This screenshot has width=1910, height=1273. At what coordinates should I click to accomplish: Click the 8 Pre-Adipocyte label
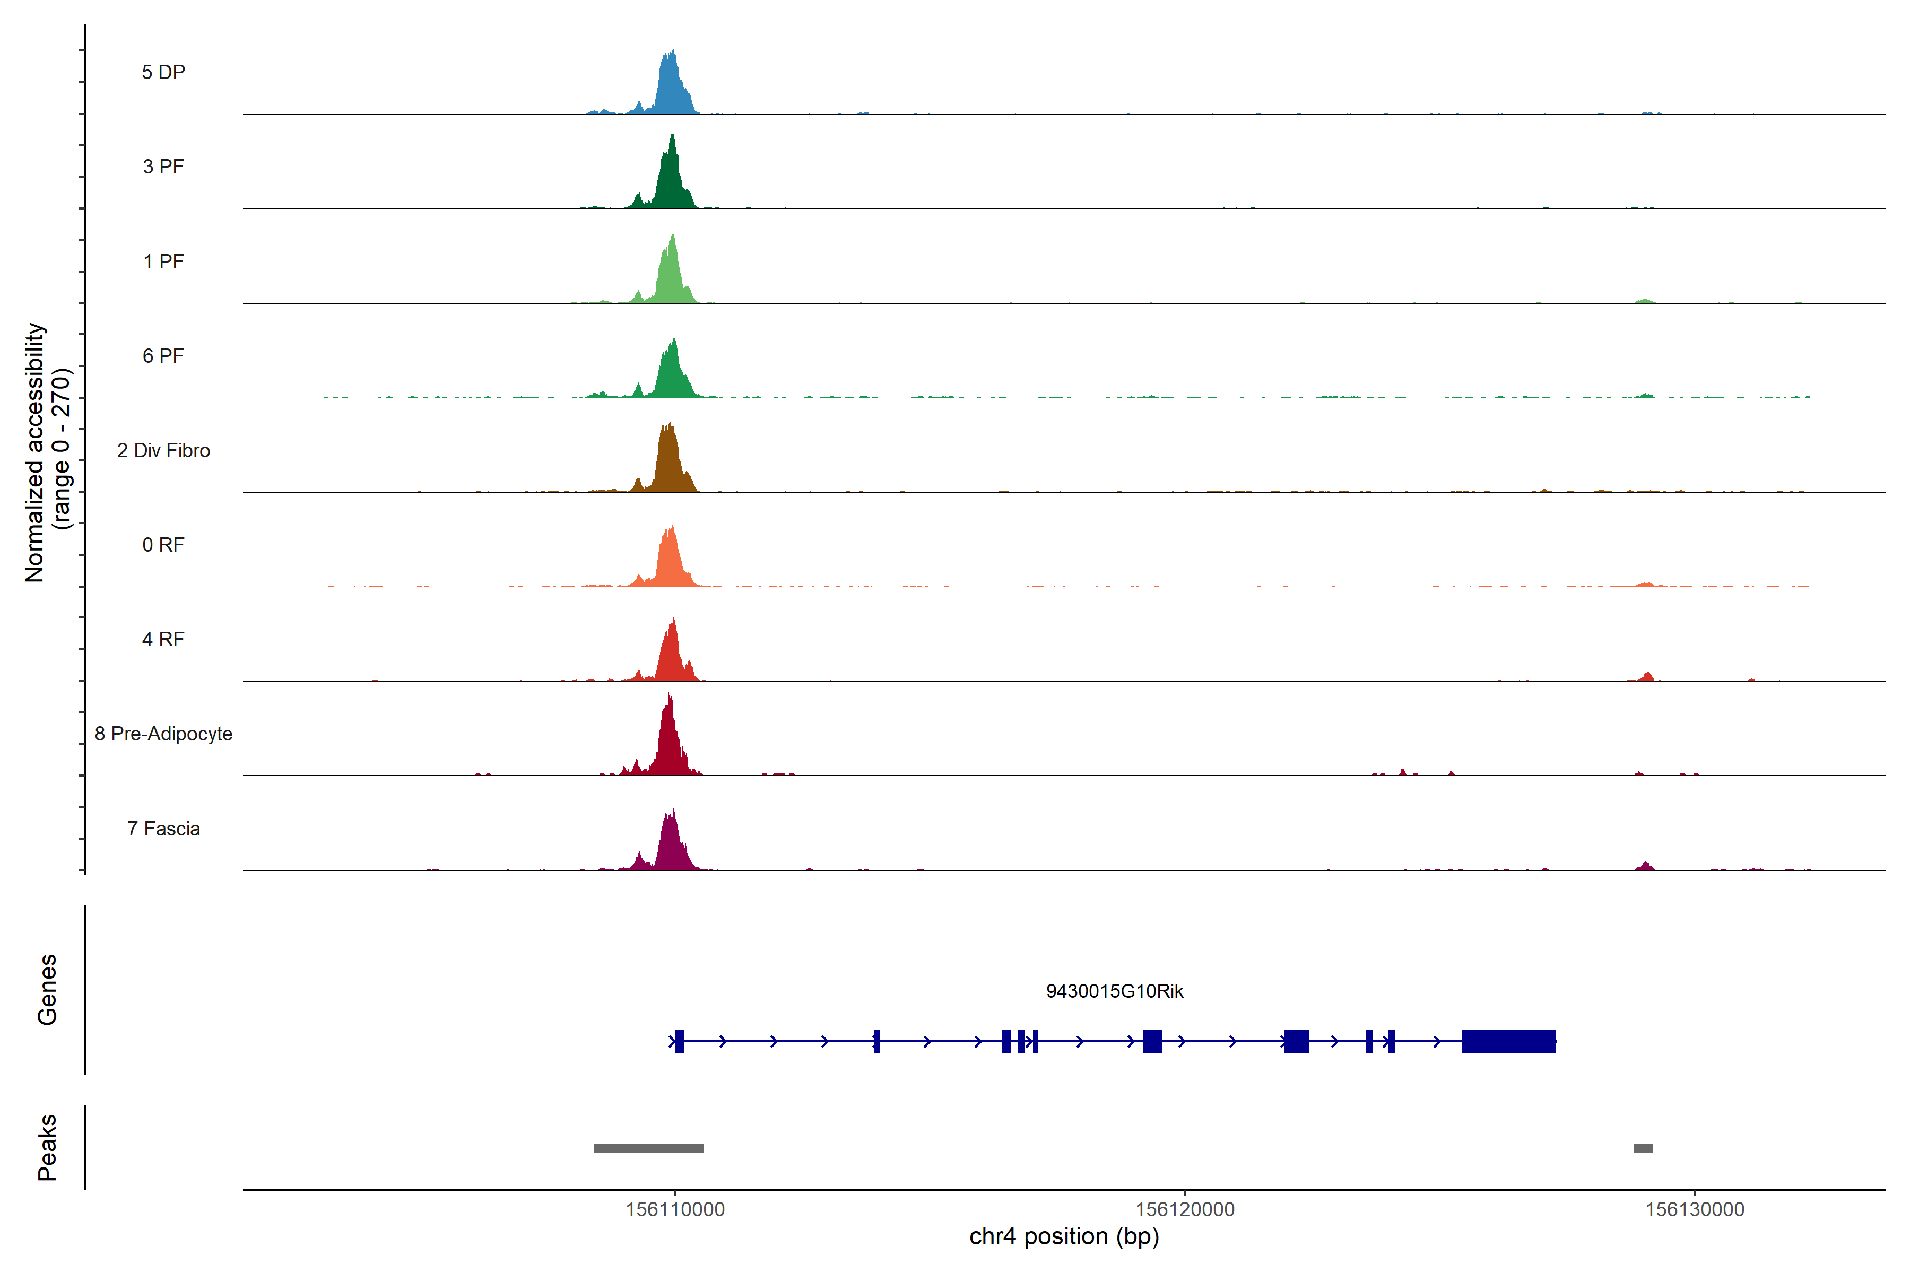click(x=163, y=734)
